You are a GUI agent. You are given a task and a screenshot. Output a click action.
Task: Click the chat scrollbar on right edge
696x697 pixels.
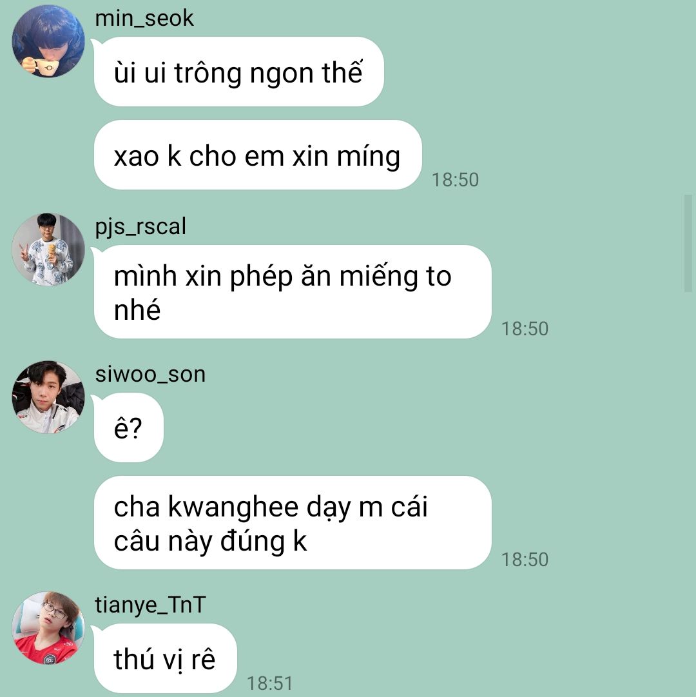[x=688, y=243]
